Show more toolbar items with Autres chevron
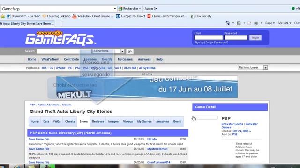Image resolution: width=300 pixels, height=168 pixels. click(x=151, y=8)
